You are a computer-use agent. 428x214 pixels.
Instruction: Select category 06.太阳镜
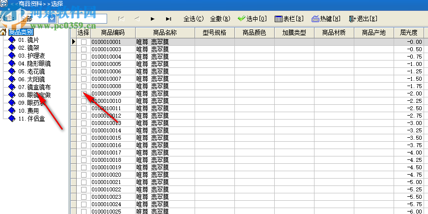(31, 80)
